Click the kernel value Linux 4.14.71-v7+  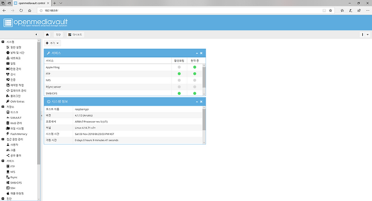(x=85, y=128)
